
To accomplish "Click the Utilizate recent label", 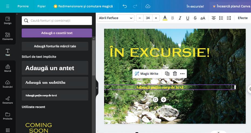I will click(x=33, y=107).
